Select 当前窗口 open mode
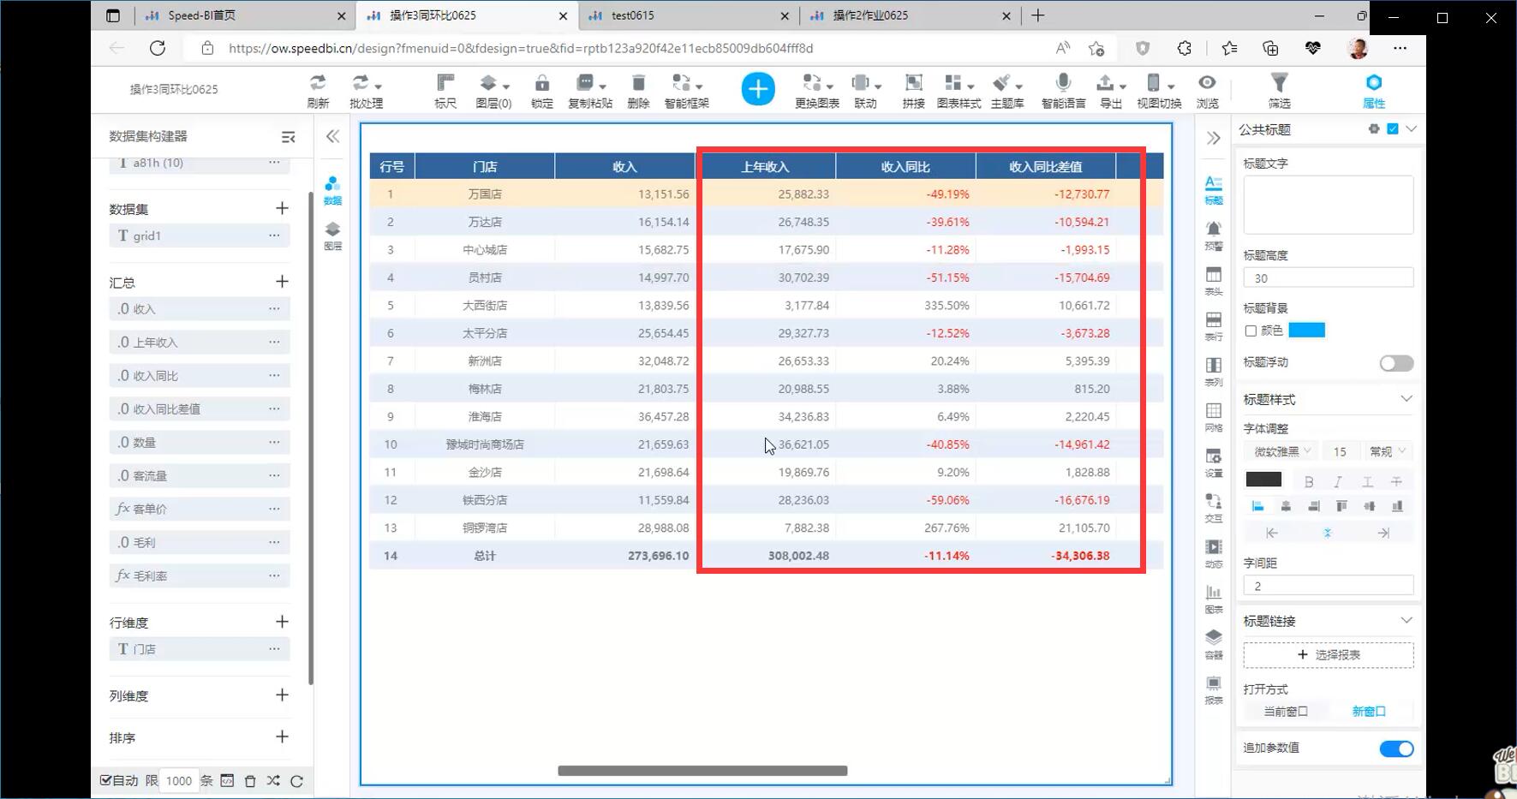 [x=1285, y=711]
